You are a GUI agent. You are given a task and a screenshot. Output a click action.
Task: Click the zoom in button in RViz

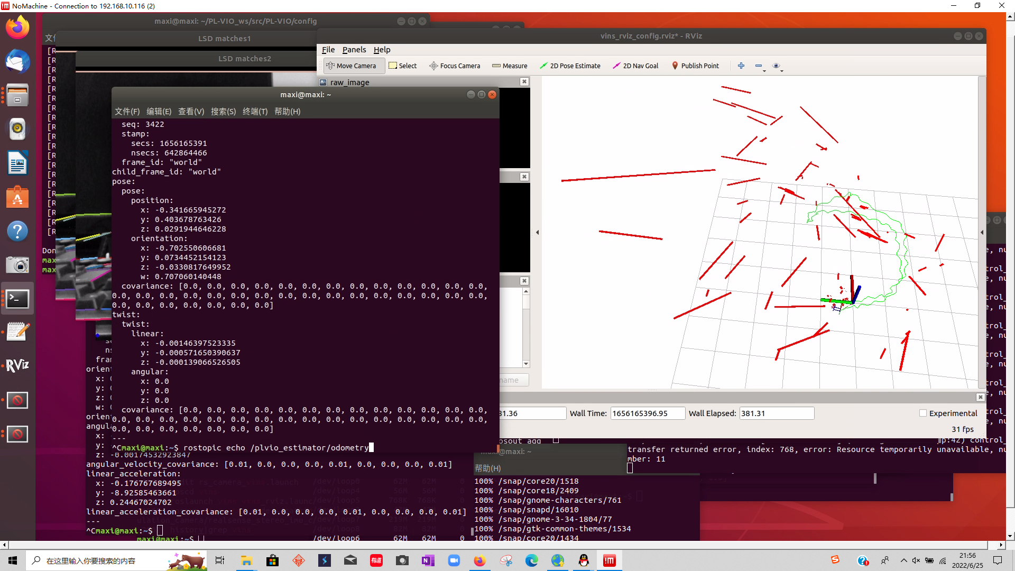(741, 66)
